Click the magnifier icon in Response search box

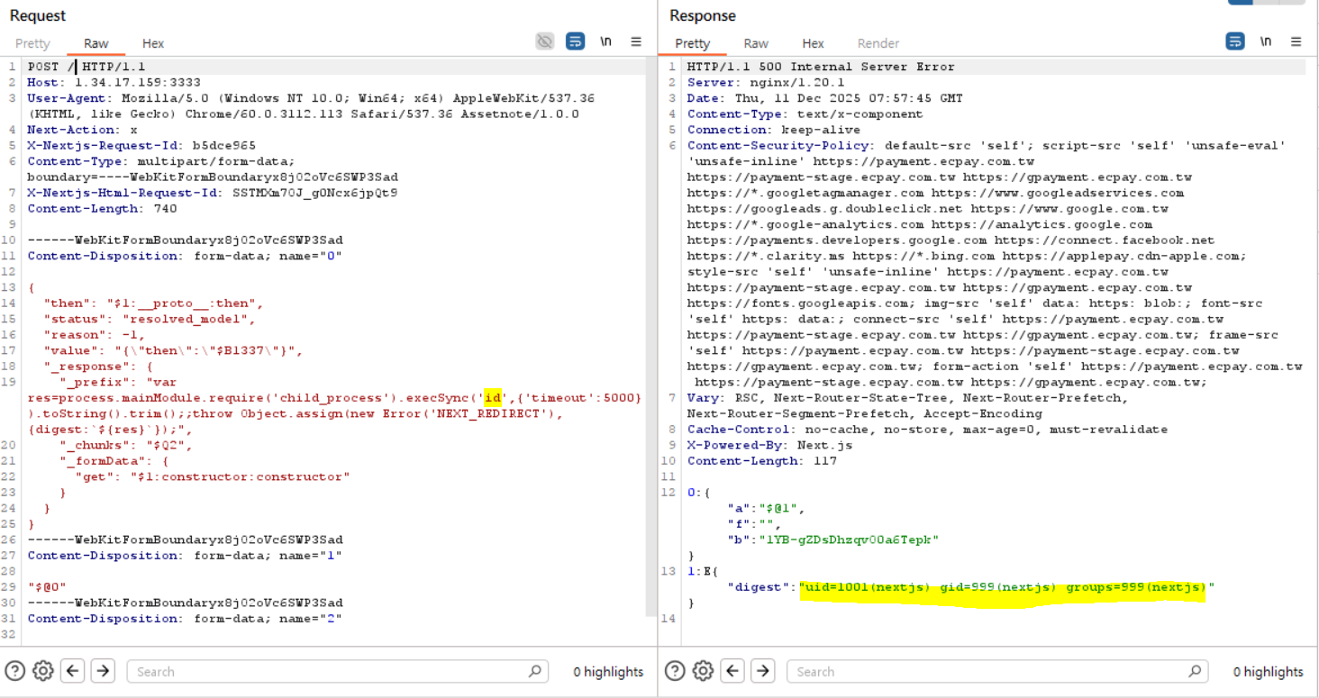click(x=1195, y=671)
